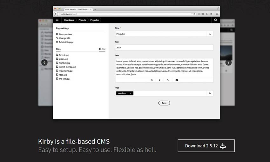
Task: Click the tag icon in Tags field
Action: (x=210, y=93)
